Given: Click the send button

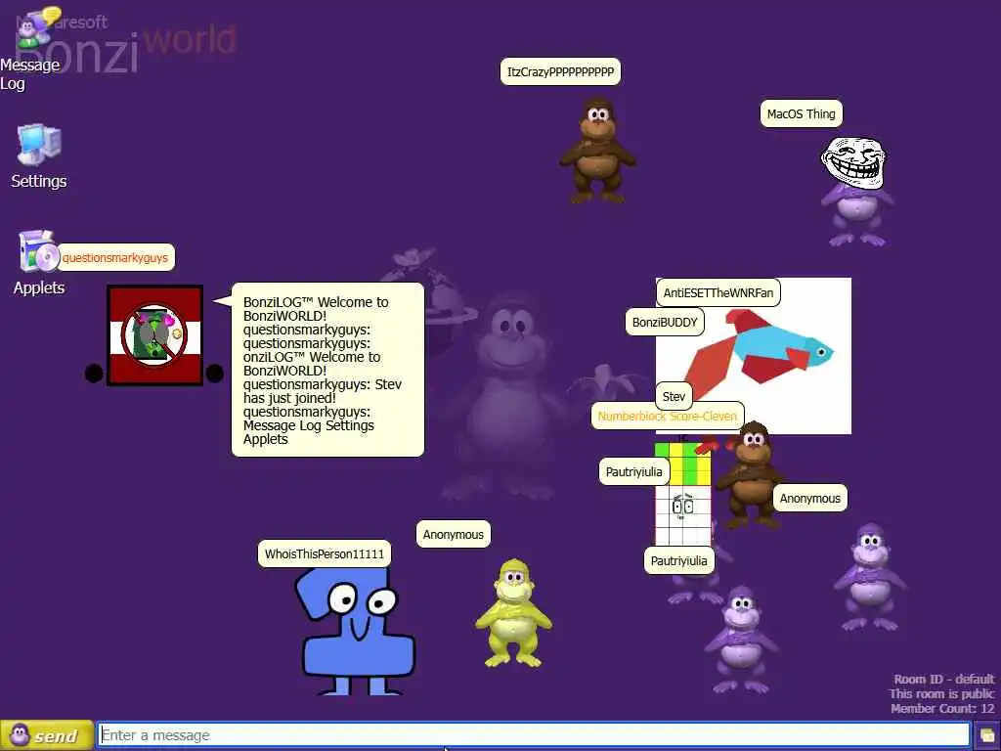Looking at the screenshot, I should coord(47,735).
